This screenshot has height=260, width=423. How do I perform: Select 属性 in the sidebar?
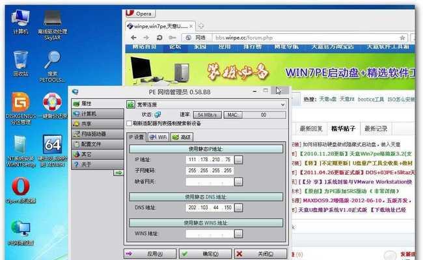[98, 103]
